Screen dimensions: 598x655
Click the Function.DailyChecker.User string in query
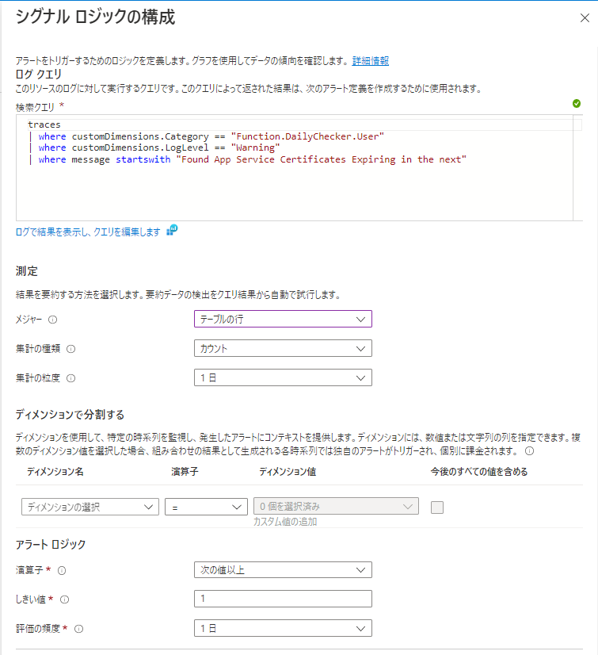(307, 136)
